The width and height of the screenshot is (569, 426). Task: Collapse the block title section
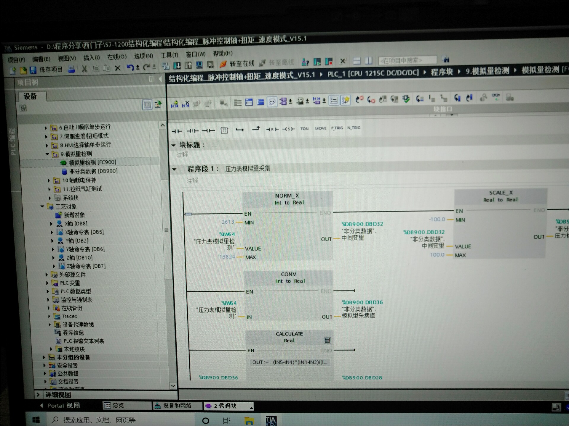pyautogui.click(x=174, y=145)
